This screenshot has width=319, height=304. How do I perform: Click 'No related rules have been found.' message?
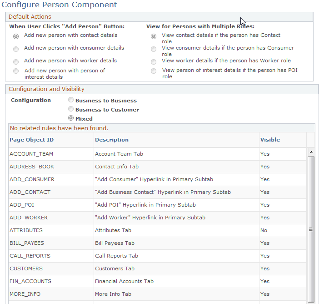point(59,128)
